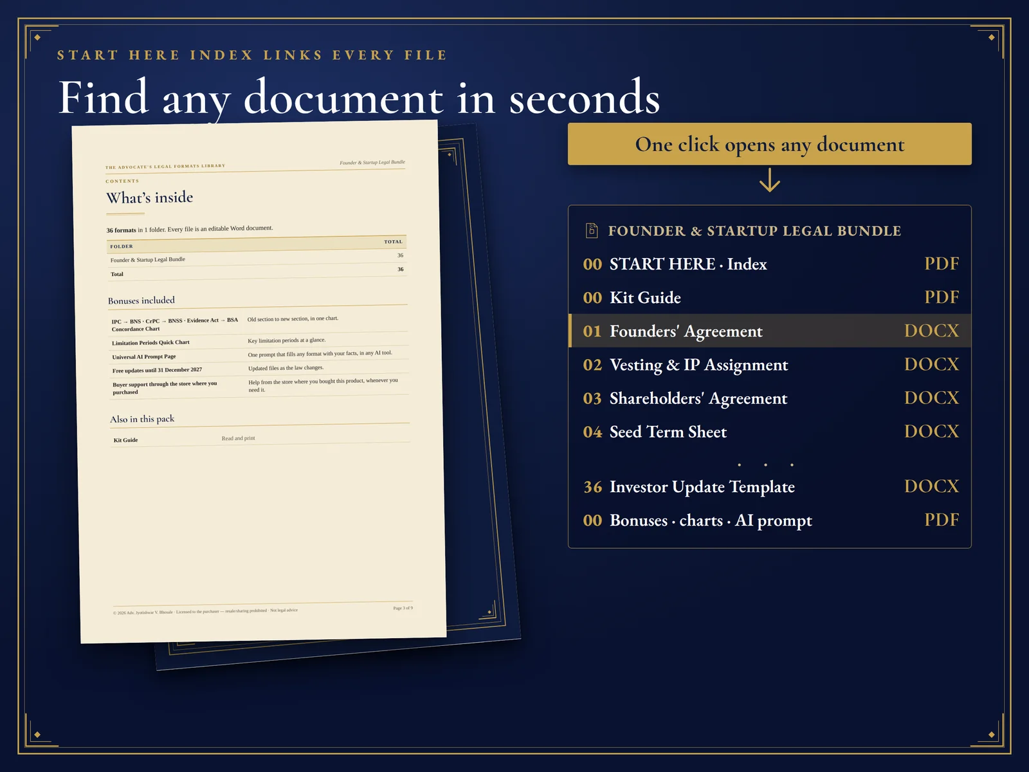Click the 'One click opens any document' banner
The width and height of the screenshot is (1029, 772).
pyautogui.click(x=769, y=144)
